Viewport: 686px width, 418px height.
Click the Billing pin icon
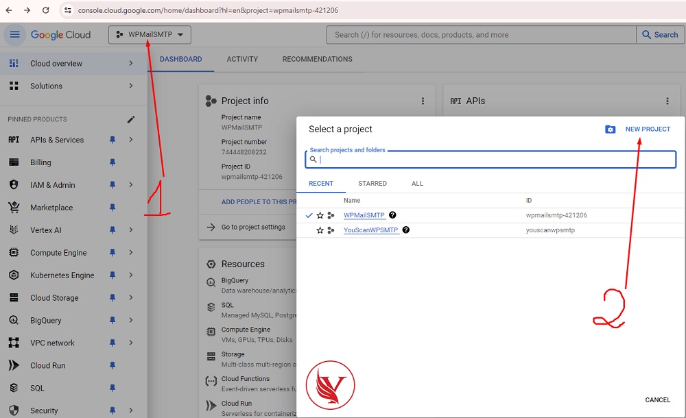click(113, 162)
